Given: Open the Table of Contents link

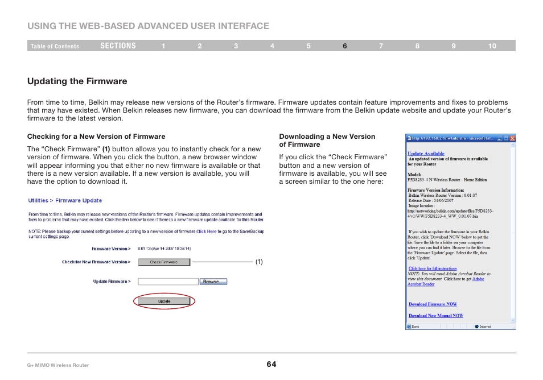Looking at the screenshot, I should 55,46.
